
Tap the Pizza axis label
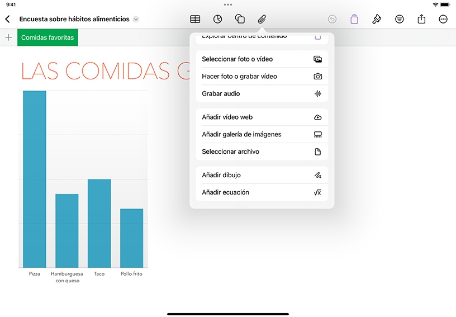(x=35, y=273)
